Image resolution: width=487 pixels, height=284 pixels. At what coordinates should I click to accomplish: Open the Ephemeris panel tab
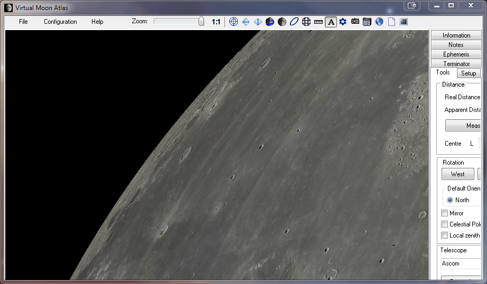coord(456,54)
